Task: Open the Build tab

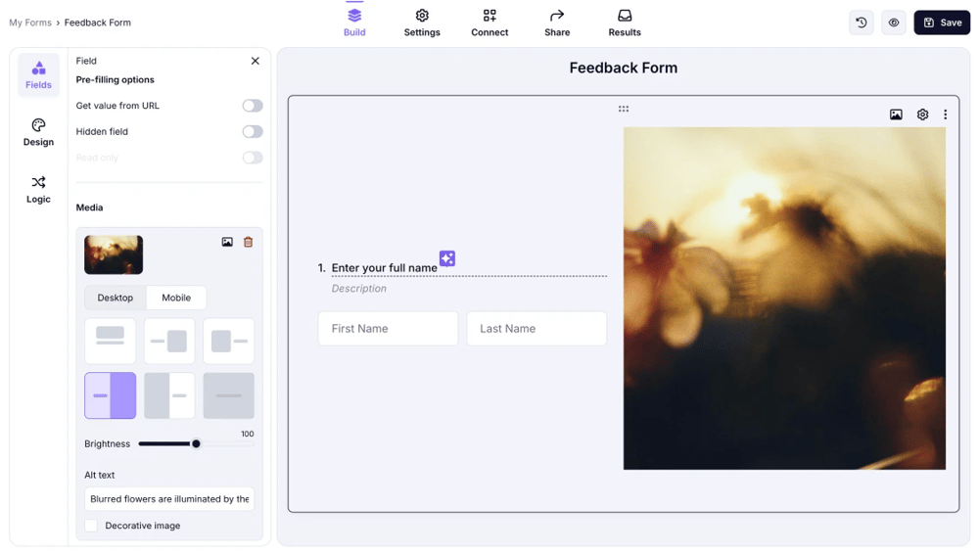Action: pyautogui.click(x=354, y=23)
